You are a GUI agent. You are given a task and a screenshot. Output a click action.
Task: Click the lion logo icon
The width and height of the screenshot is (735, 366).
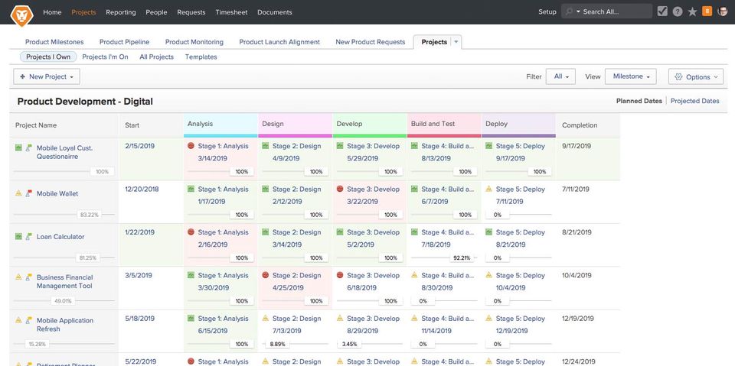click(21, 15)
